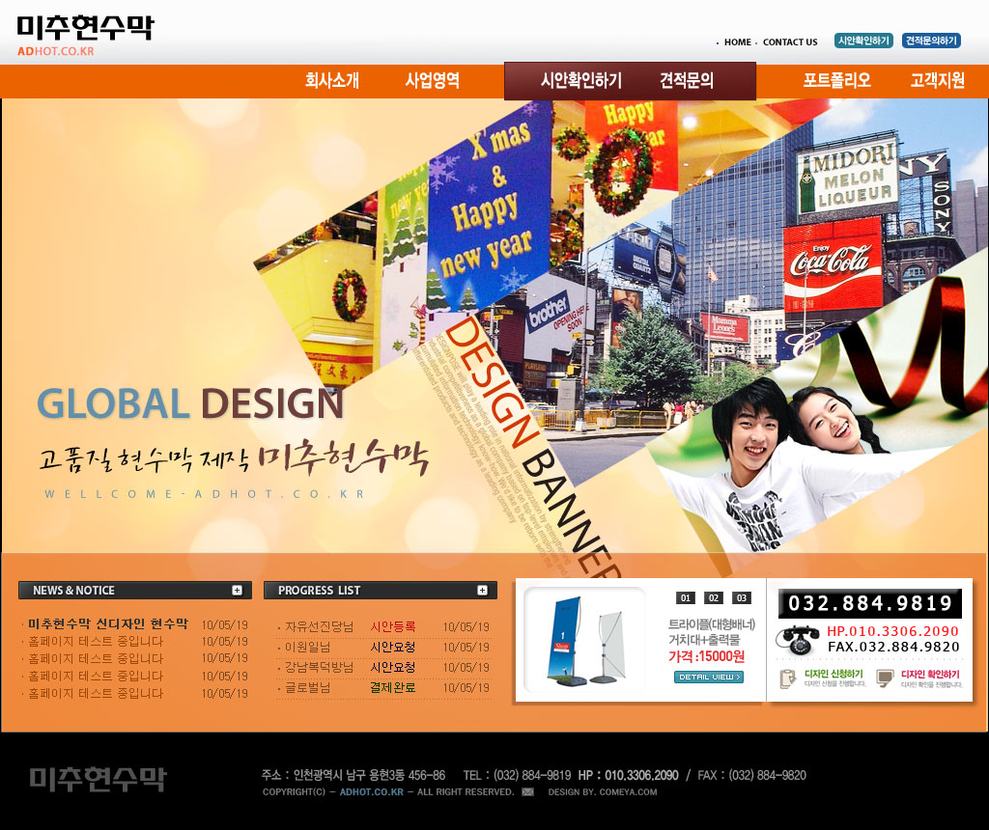Expand the News & Notice plus icon
Image resolution: width=989 pixels, height=830 pixels.
tap(237, 590)
